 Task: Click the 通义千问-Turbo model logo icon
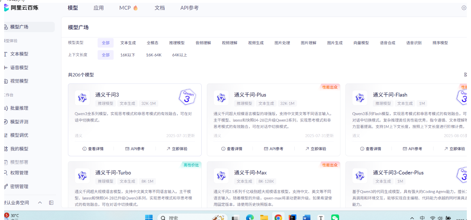[x=82, y=176]
